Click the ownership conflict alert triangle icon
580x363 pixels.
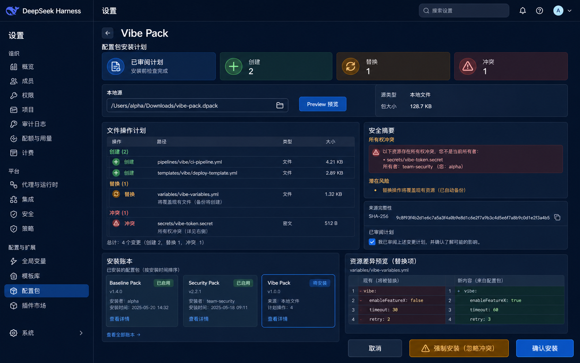tap(376, 152)
